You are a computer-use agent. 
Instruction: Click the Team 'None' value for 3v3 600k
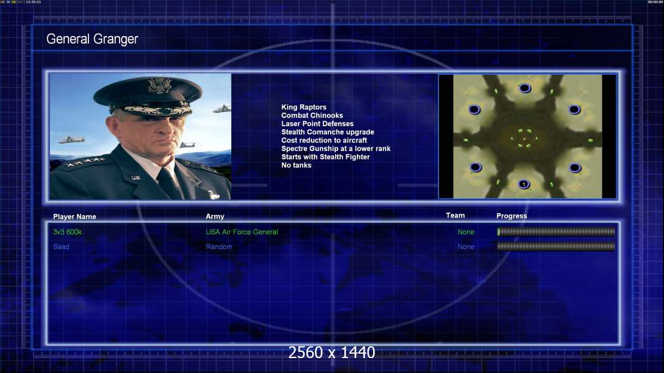pyautogui.click(x=466, y=232)
